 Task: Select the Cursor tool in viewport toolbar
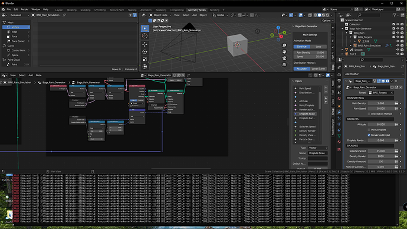(145, 36)
